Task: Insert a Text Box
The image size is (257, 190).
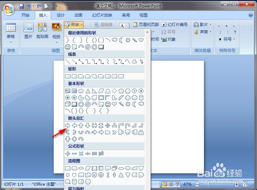Action: tap(124, 26)
